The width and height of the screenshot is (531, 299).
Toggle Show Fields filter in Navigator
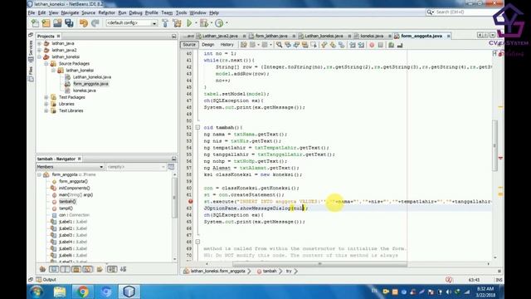(54, 269)
